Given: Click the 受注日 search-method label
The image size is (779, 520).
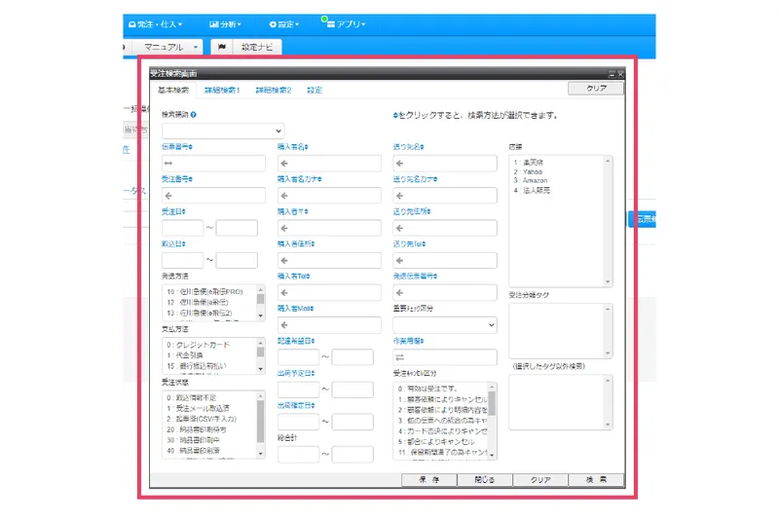Looking at the screenshot, I should coord(173,211).
